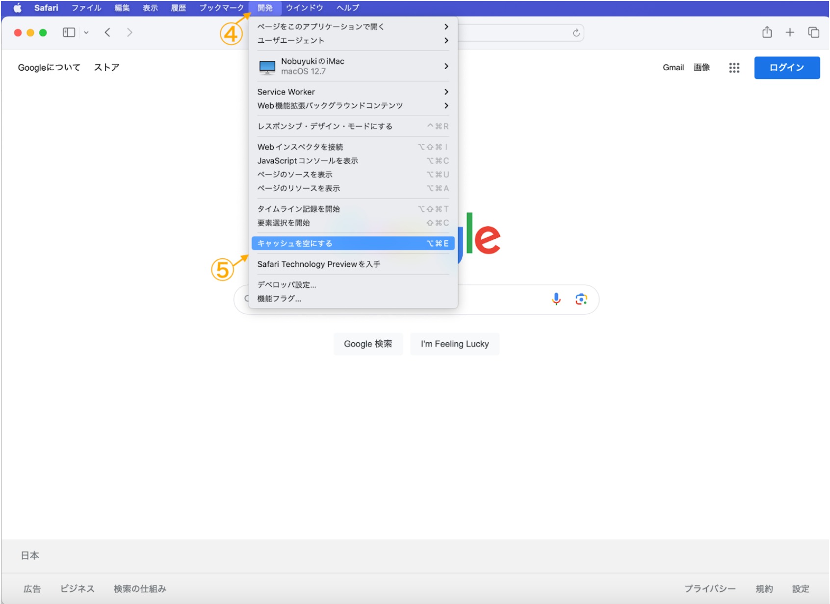Open the ブックマーク menu

tap(222, 8)
